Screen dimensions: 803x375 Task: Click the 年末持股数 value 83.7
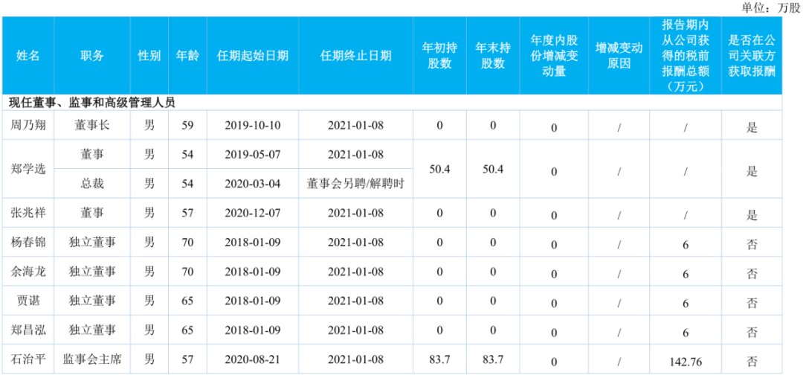pos(493,359)
